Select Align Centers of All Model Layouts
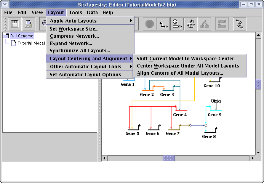This screenshot has width=264, height=183. pos(179,73)
